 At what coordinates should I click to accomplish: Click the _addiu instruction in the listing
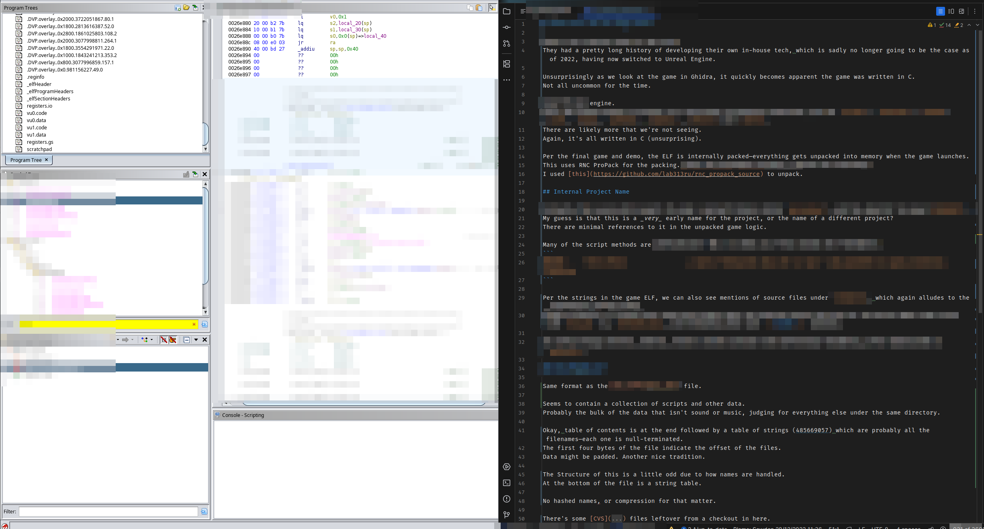point(306,49)
